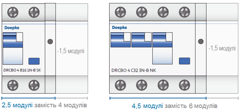The image size is (240, 111).
Task: Click the Doepke logo on the right breaker
Action: tap(119, 27)
